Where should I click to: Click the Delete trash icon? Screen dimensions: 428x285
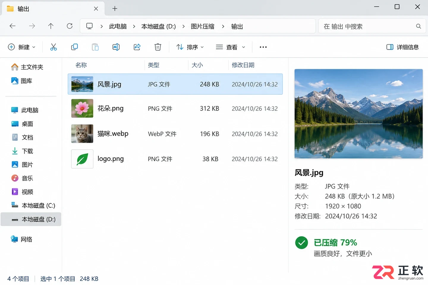[158, 47]
